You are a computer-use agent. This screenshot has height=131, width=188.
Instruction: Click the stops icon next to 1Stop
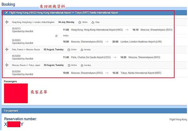[x=93, y=23]
